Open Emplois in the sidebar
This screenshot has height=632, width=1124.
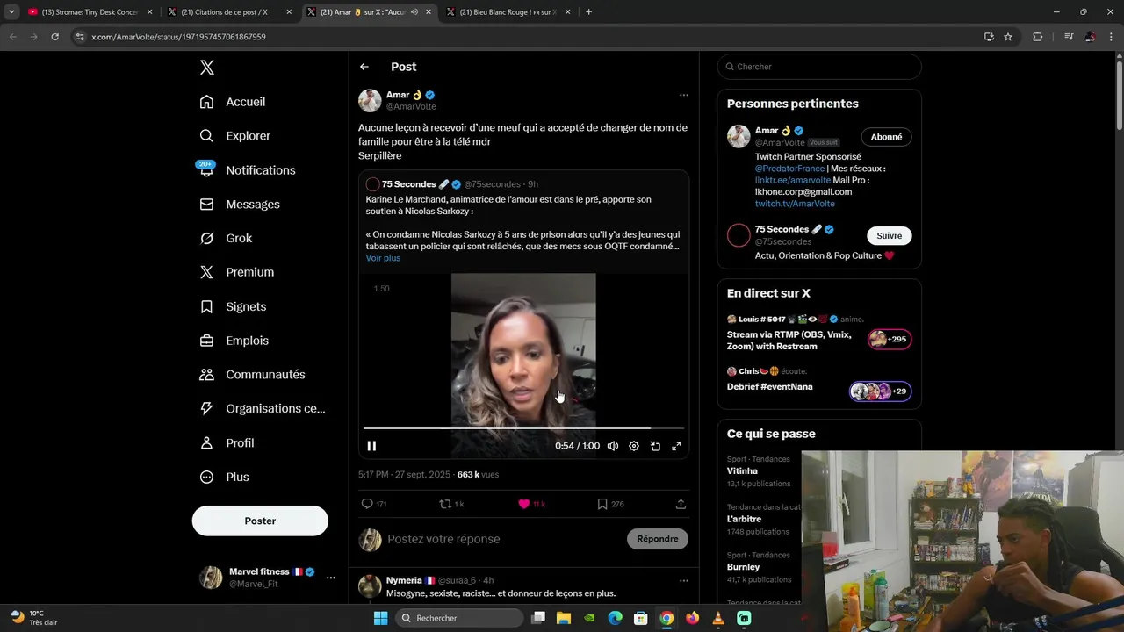[x=234, y=341]
